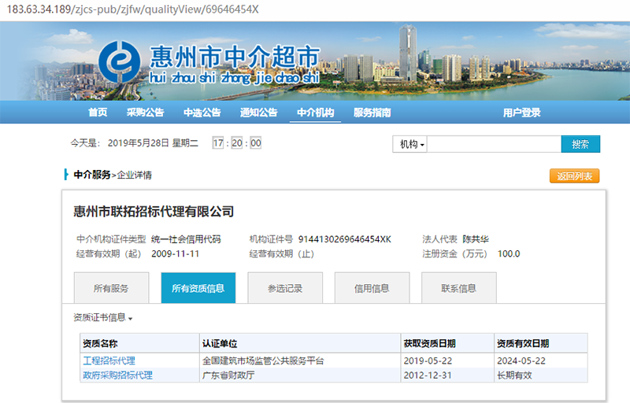Switch to the 信用信息 tab
The width and height of the screenshot is (630, 403).
coord(372,288)
